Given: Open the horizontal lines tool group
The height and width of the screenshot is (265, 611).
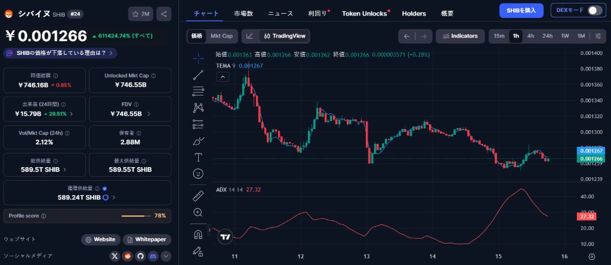Looking at the screenshot, I should pos(198,91).
